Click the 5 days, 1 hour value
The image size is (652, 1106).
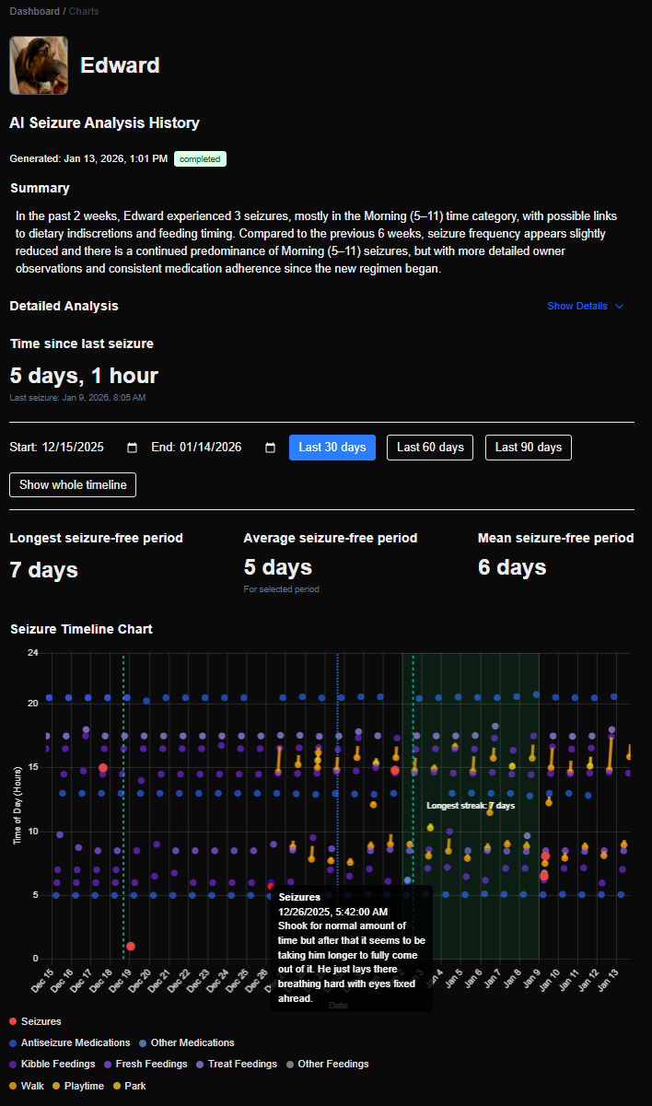point(84,376)
